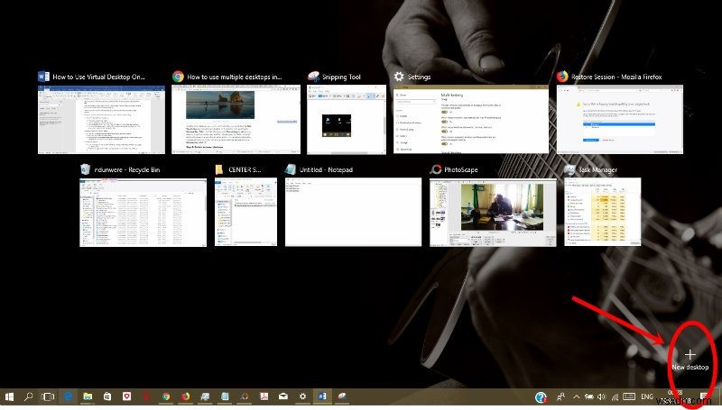Image resolution: width=722 pixels, height=410 pixels.
Task: Click the Task View taskbar button
Action: pyautogui.click(x=48, y=396)
